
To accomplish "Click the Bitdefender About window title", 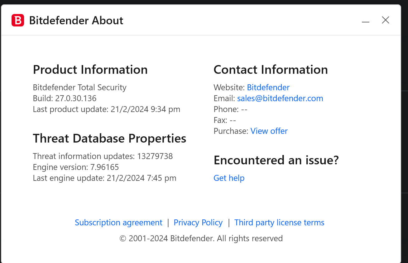I will click(x=76, y=21).
